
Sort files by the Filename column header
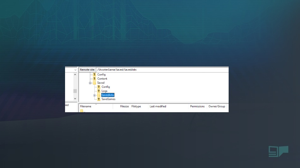[x=95, y=107]
